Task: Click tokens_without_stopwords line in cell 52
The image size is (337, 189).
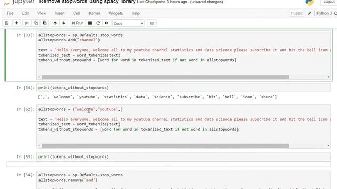Action: [138, 130]
